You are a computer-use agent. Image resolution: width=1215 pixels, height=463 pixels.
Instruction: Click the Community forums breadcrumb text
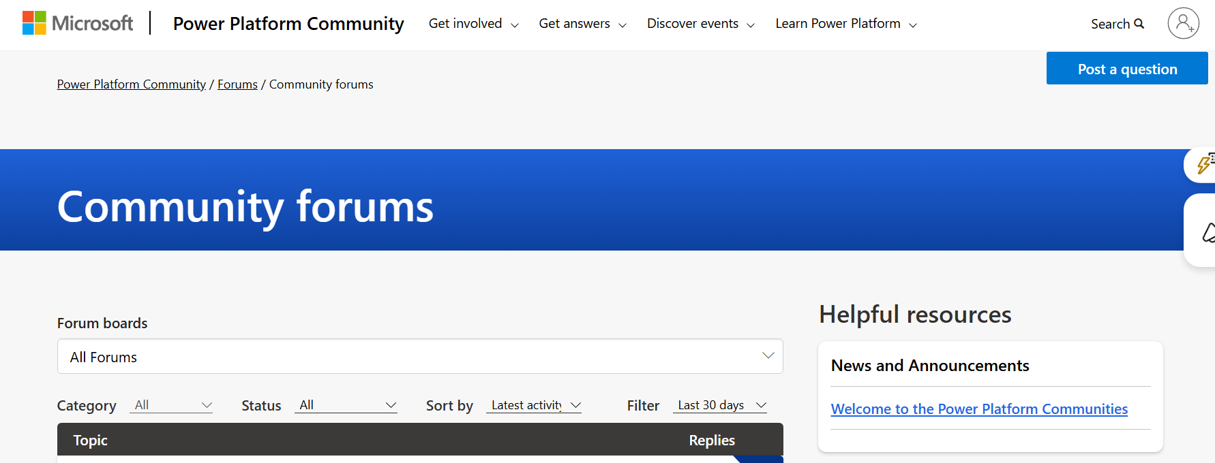(321, 84)
